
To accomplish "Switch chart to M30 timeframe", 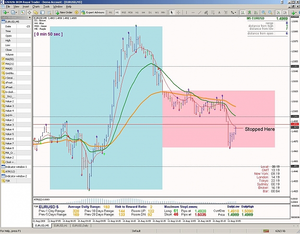I will (130, 12).
